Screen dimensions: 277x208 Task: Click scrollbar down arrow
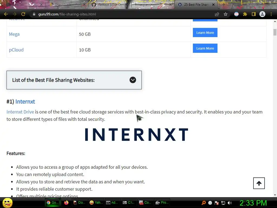pyautogui.click(x=275, y=195)
